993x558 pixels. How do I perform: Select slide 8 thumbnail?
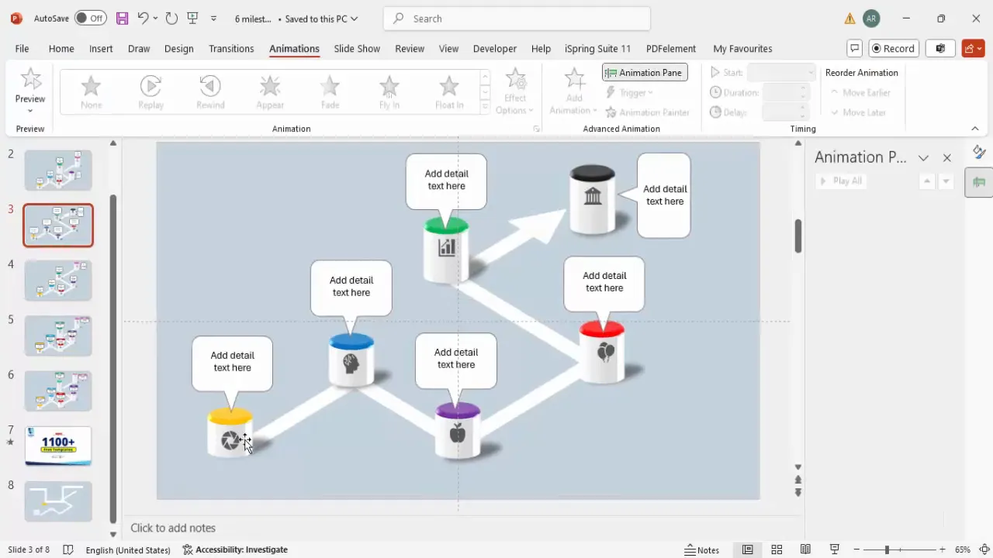point(58,501)
